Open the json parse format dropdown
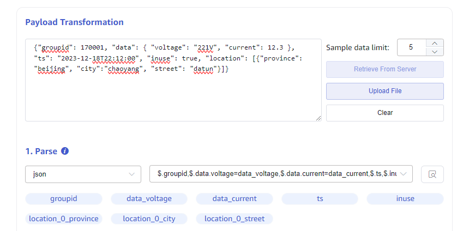Image resolution: width=469 pixels, height=231 pixels. pyautogui.click(x=83, y=174)
